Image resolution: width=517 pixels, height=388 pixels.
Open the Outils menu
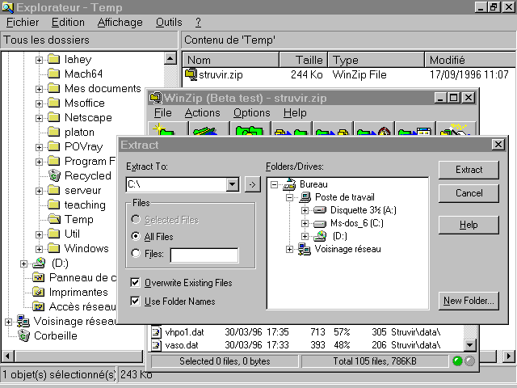(x=169, y=22)
